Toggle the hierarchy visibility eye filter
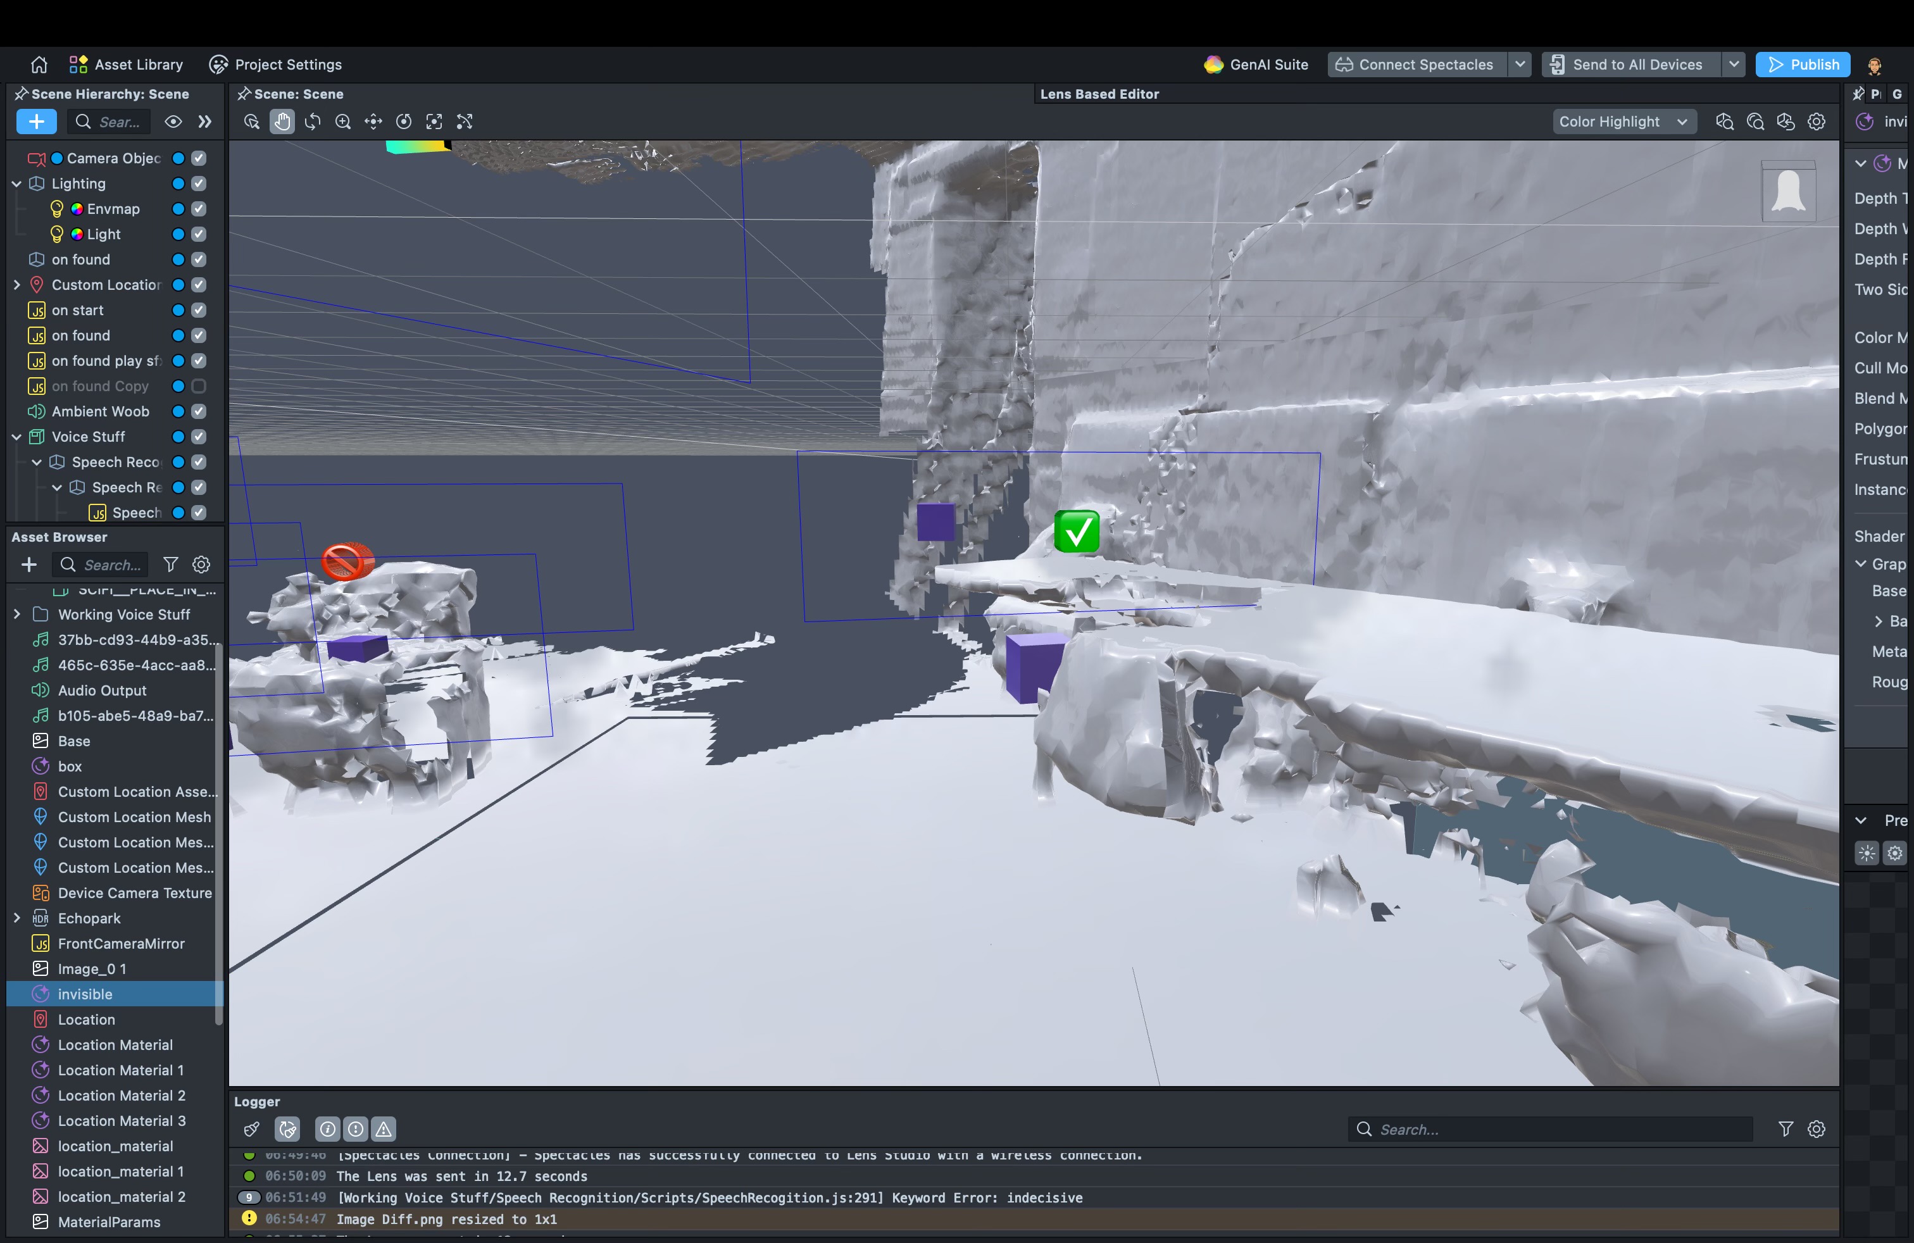This screenshot has width=1914, height=1243. point(173,122)
